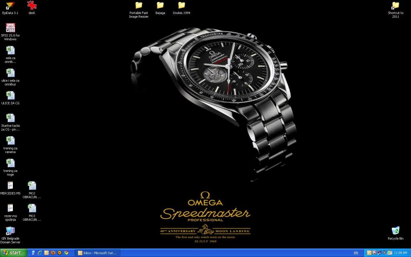
Task: Click the system tray clock
Action: point(400,253)
